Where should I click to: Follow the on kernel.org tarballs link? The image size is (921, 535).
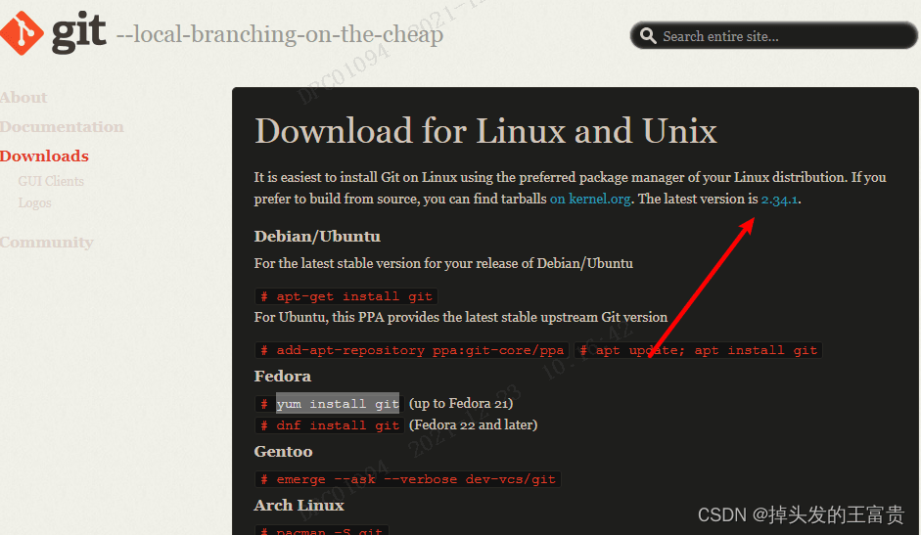click(590, 199)
